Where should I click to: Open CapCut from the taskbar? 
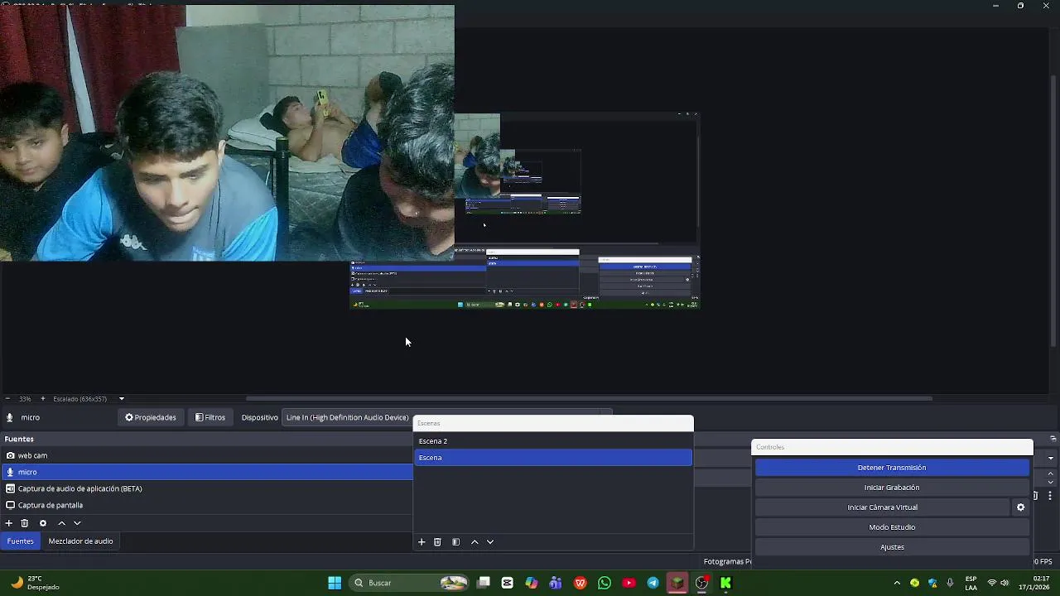508,583
